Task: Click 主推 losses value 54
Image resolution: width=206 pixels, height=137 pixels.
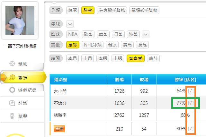Action: click(x=144, y=129)
